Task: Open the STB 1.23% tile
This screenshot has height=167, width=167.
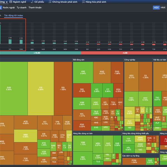Action: point(44,144)
